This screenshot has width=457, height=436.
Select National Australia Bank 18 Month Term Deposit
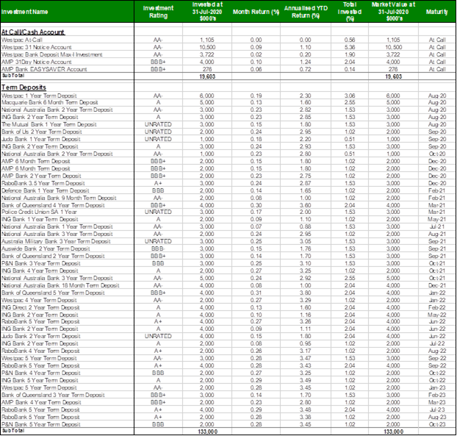(60, 285)
